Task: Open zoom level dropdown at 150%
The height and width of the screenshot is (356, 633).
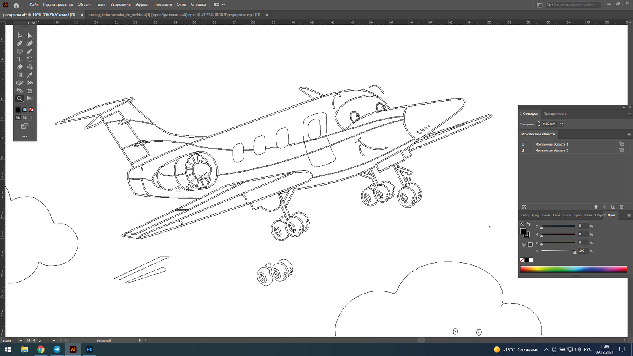Action: click(x=20, y=340)
